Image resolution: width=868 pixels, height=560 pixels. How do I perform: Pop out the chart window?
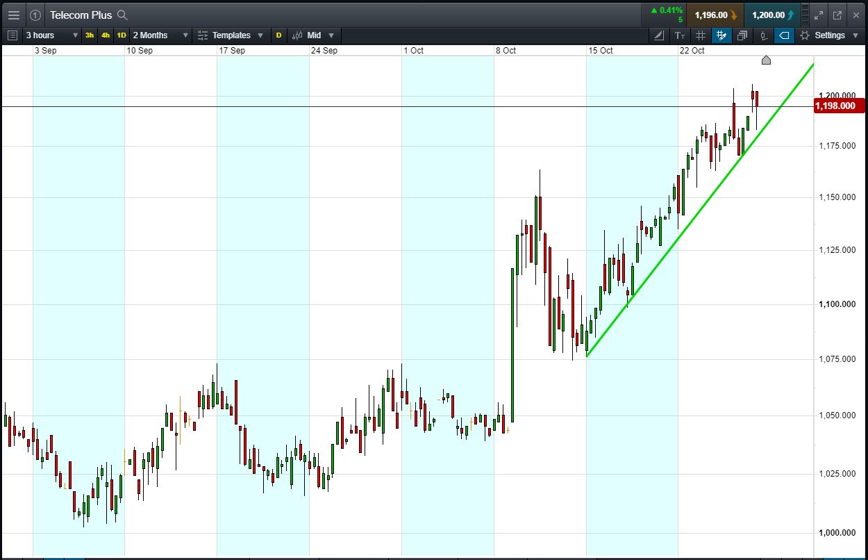coord(837,15)
